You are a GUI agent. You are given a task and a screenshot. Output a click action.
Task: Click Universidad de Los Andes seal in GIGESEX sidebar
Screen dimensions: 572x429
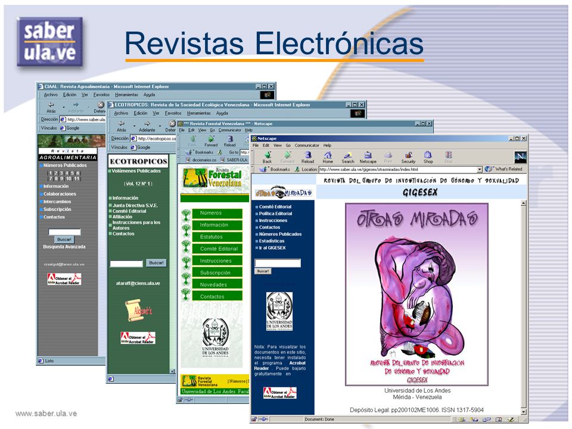pos(279,311)
